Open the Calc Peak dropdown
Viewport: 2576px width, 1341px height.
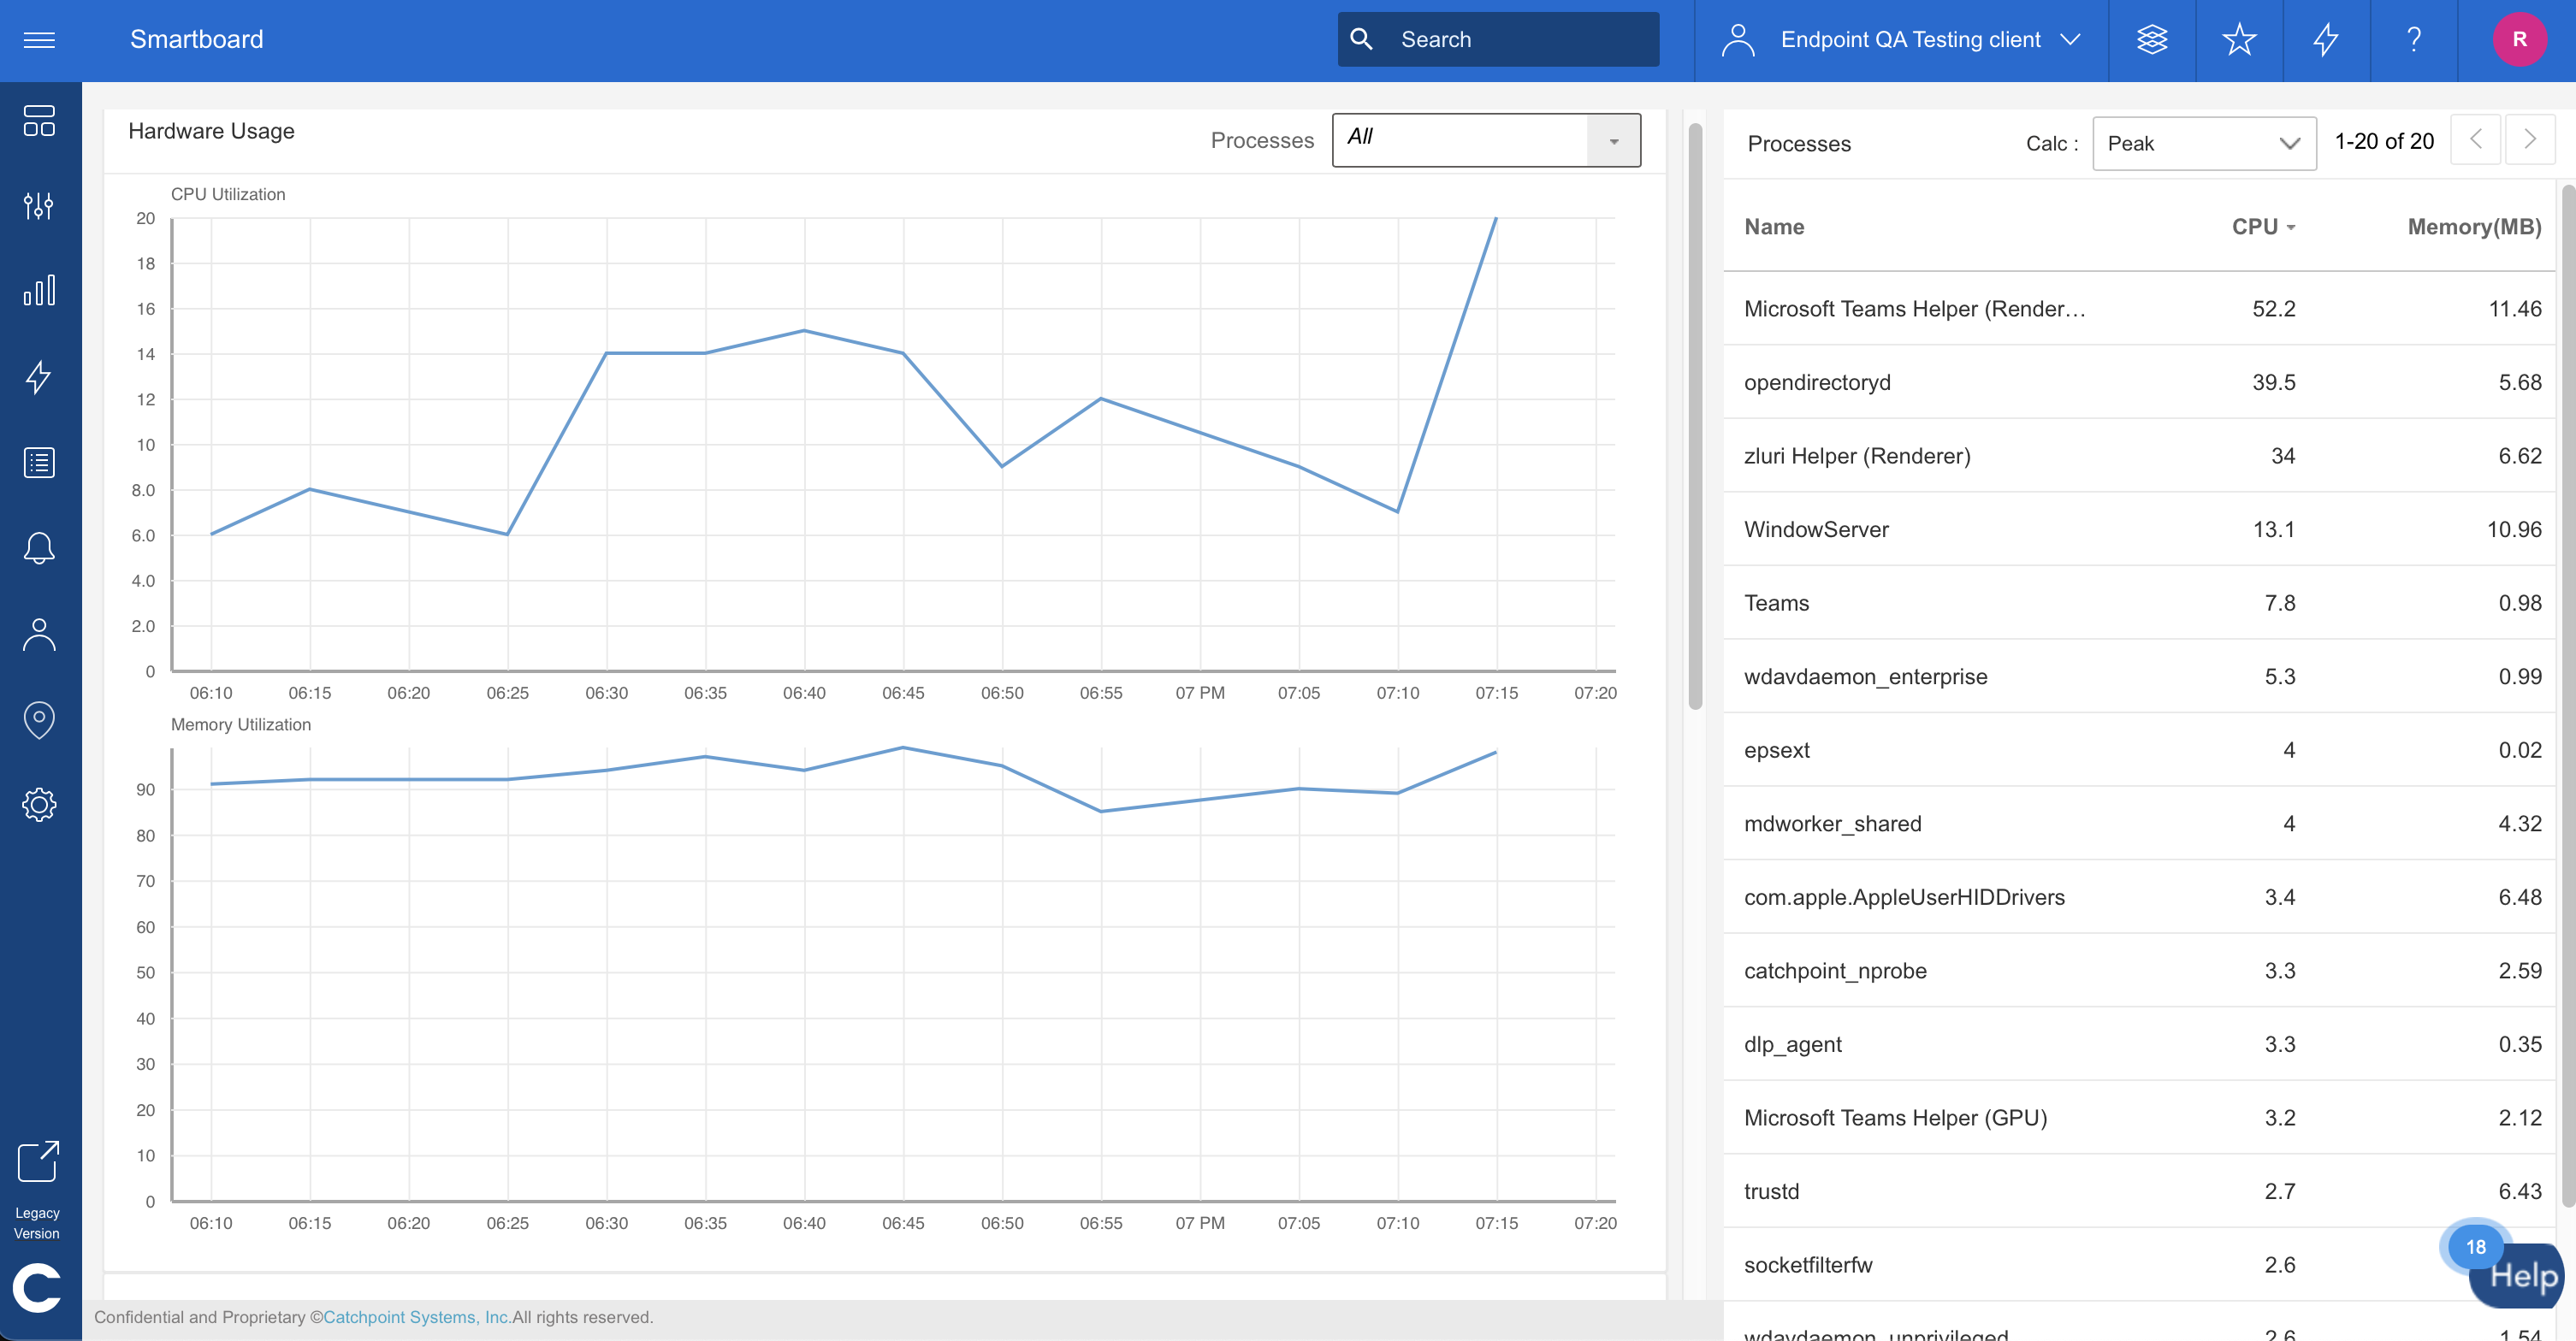click(x=2204, y=143)
